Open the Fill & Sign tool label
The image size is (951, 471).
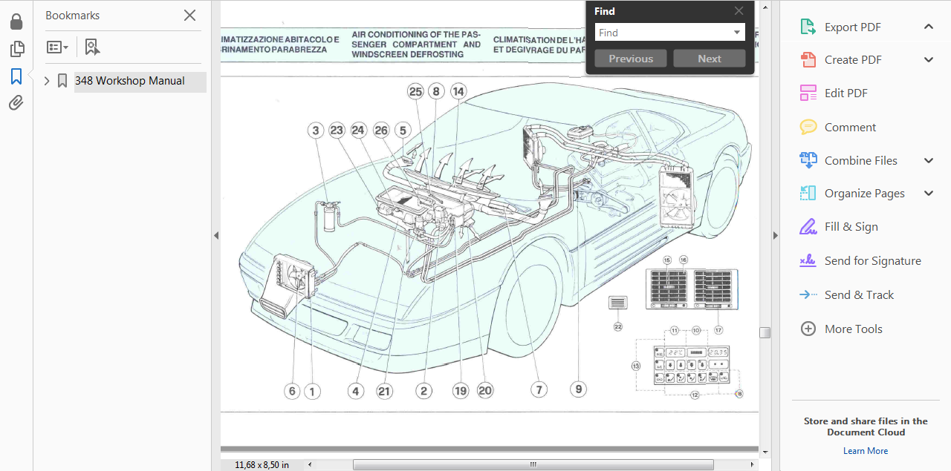851,227
